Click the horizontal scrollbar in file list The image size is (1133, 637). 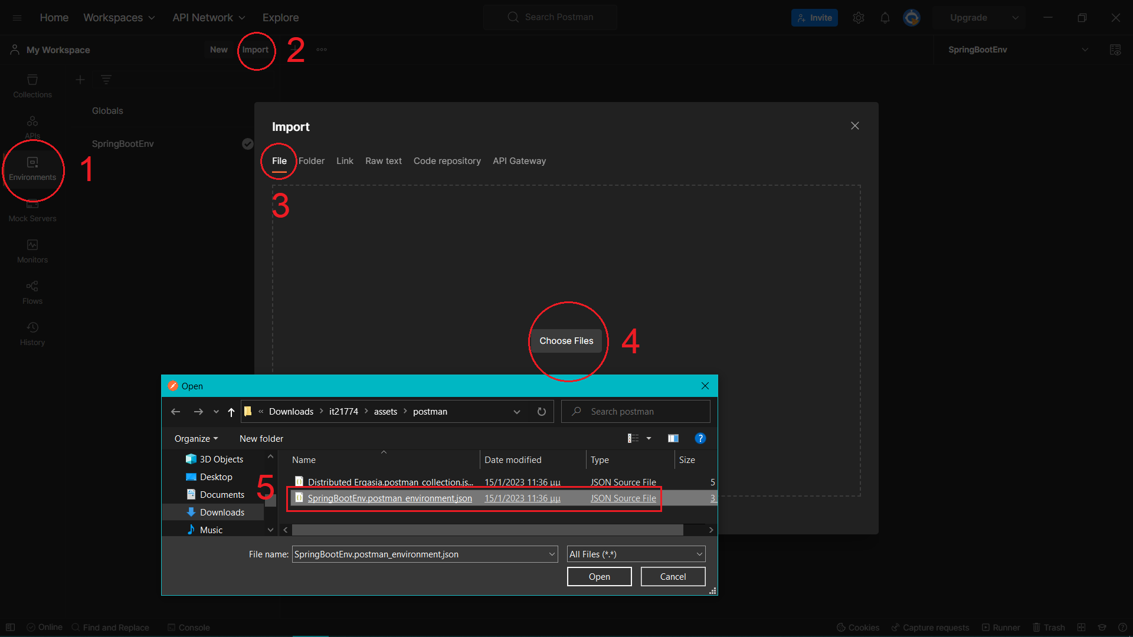click(487, 530)
